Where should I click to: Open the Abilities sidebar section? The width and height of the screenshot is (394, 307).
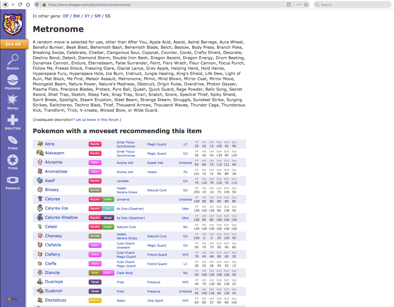[x=13, y=122]
